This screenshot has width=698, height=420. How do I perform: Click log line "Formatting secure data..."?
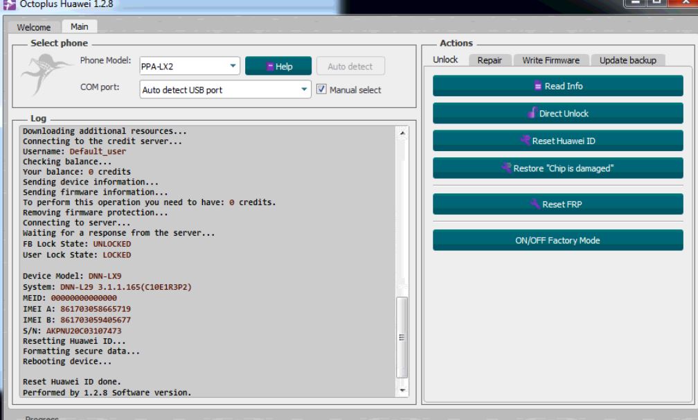point(81,351)
